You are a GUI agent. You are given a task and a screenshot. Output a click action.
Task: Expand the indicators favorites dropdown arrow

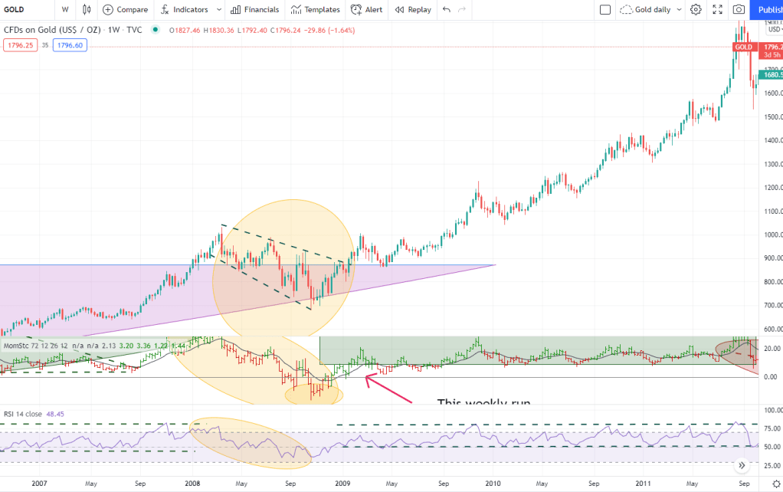point(219,10)
